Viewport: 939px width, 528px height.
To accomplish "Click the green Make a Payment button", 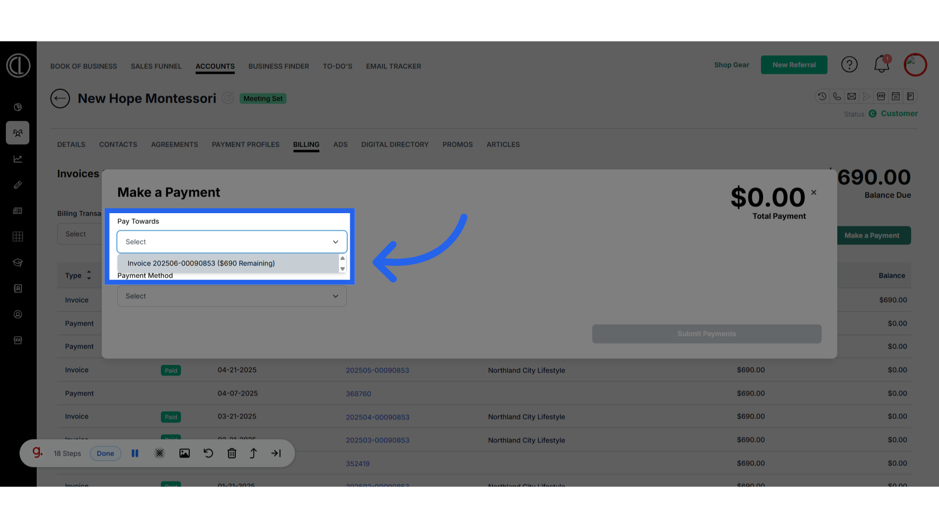I will pyautogui.click(x=874, y=235).
